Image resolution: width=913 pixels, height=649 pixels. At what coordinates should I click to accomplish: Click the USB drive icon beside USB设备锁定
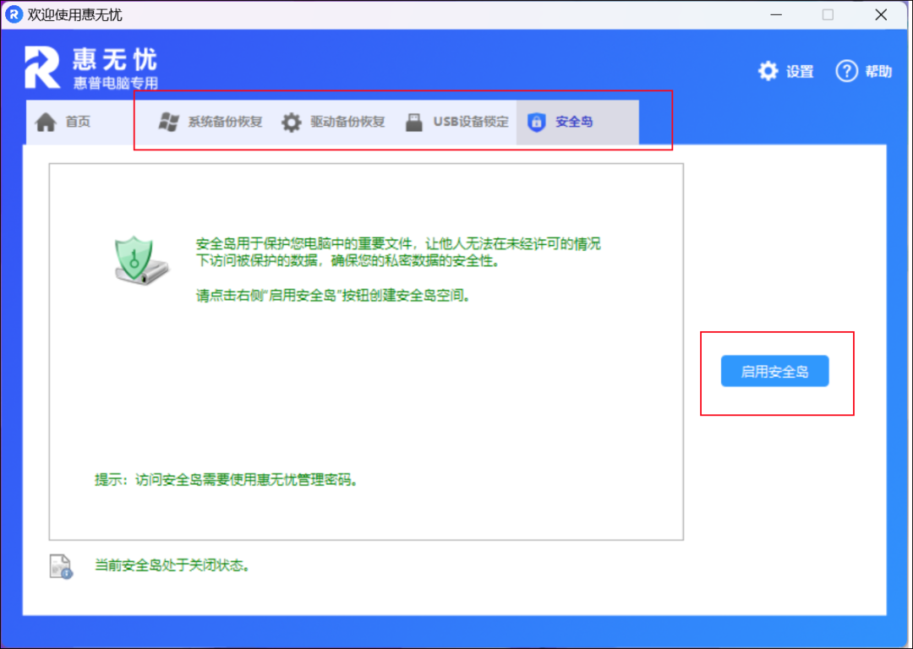point(413,123)
